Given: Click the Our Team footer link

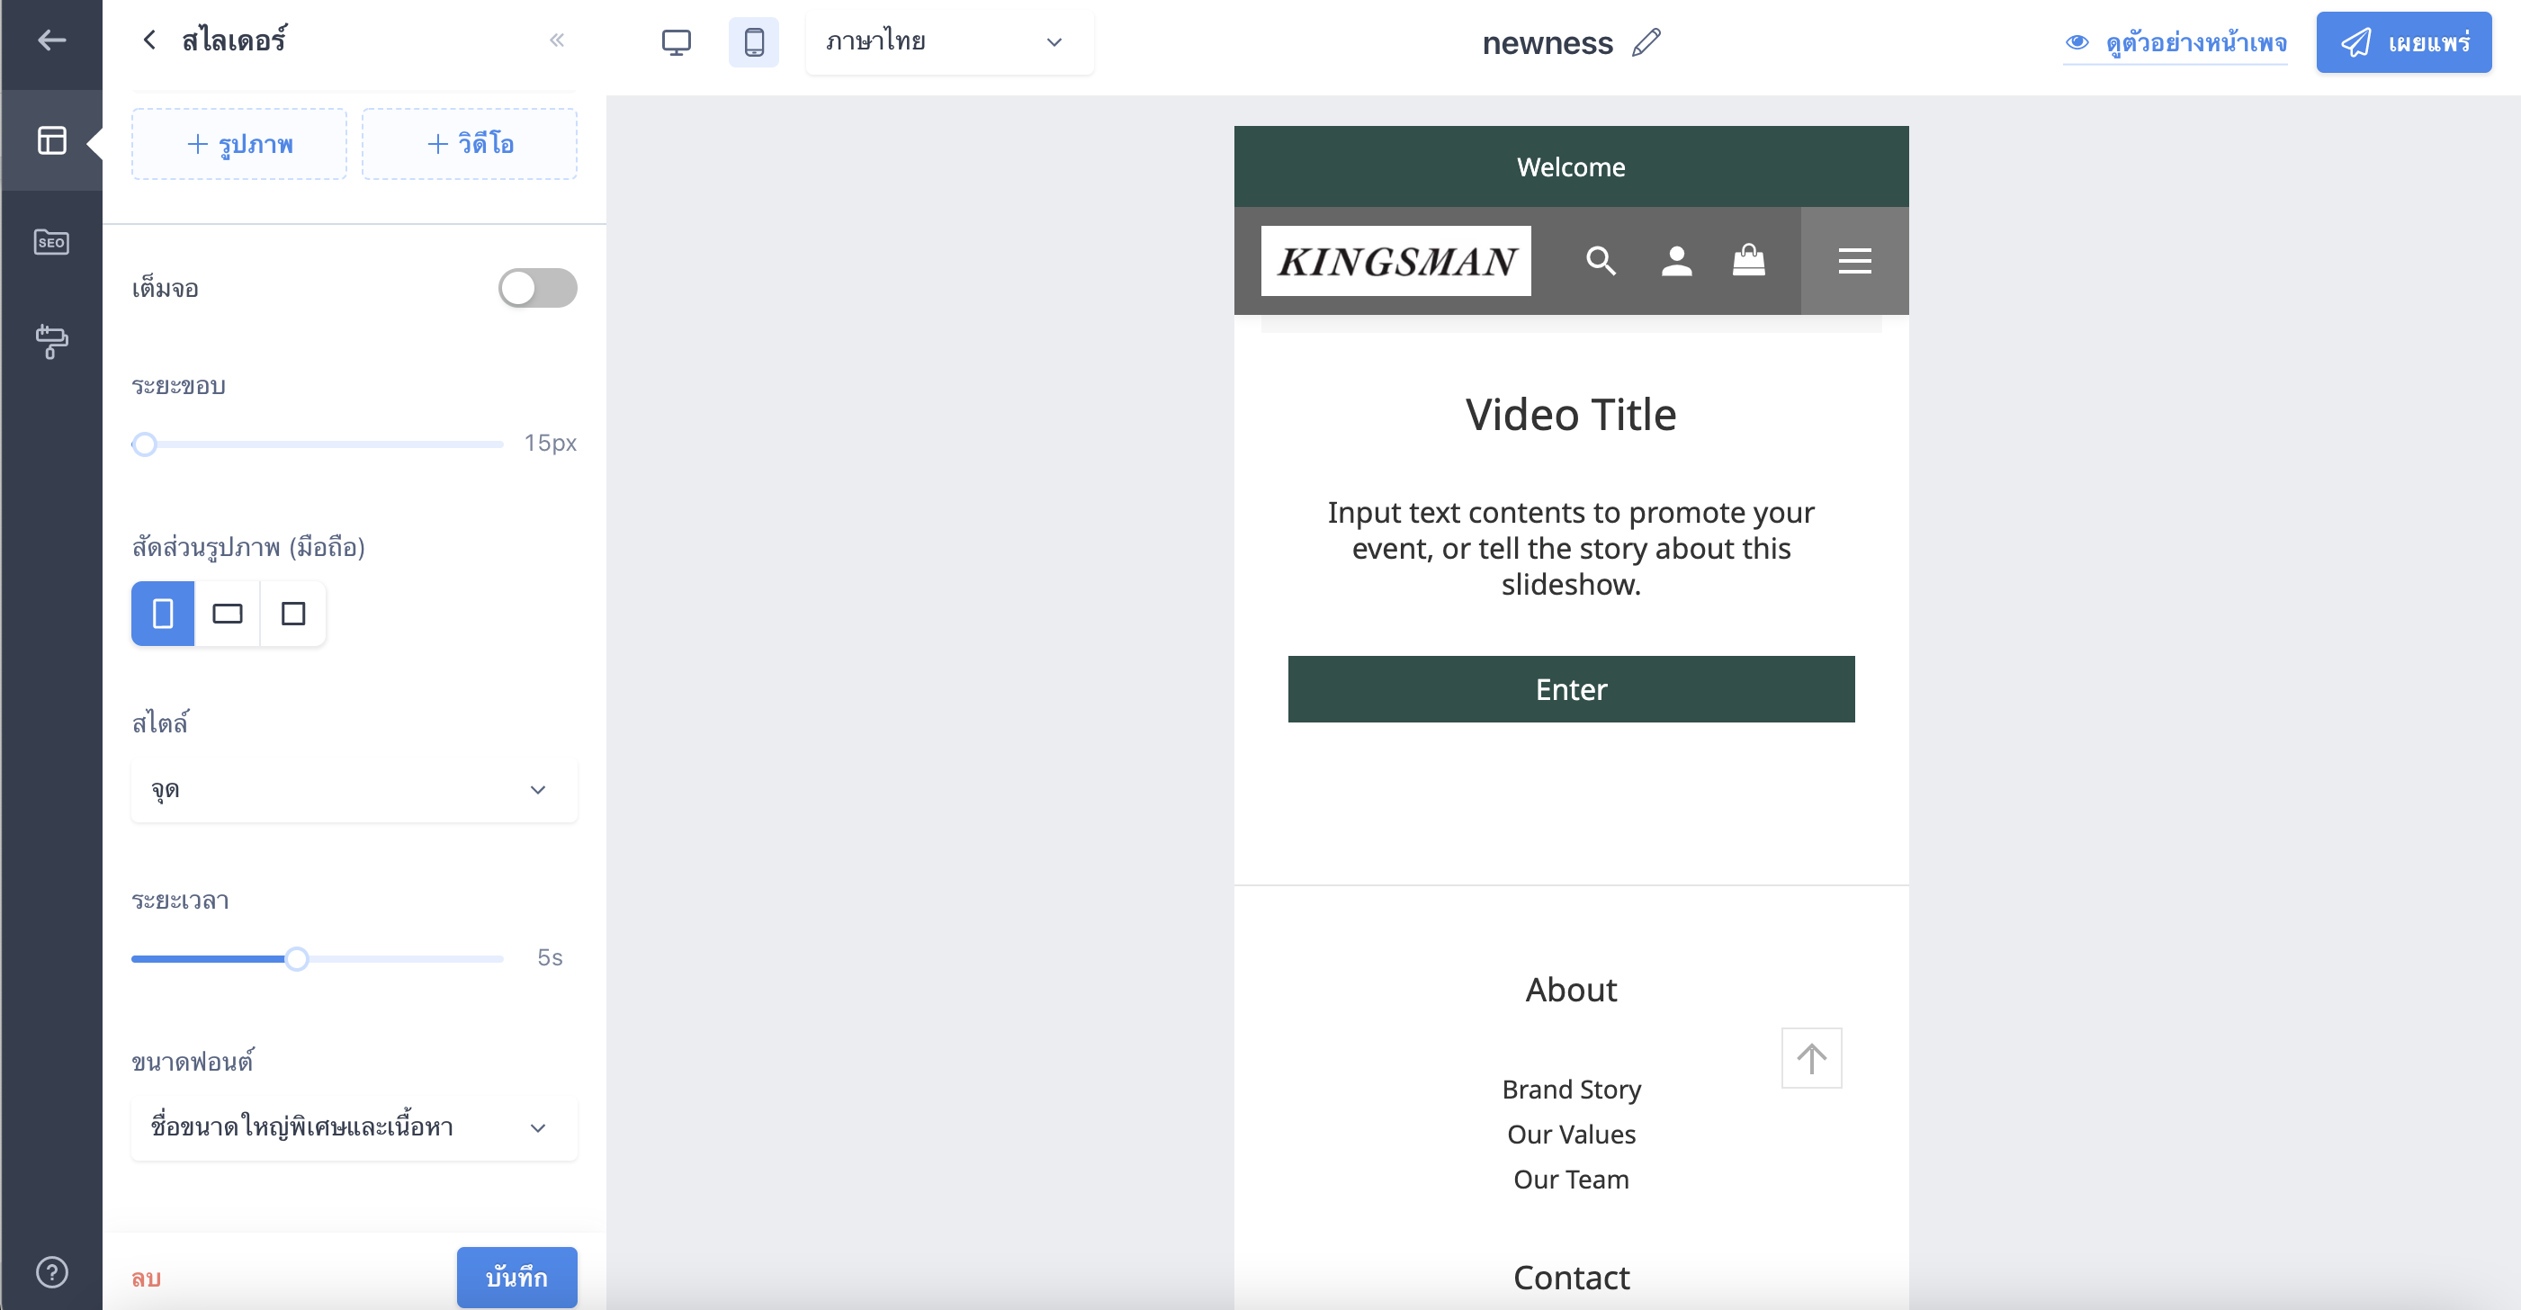Looking at the screenshot, I should pos(1571,1179).
